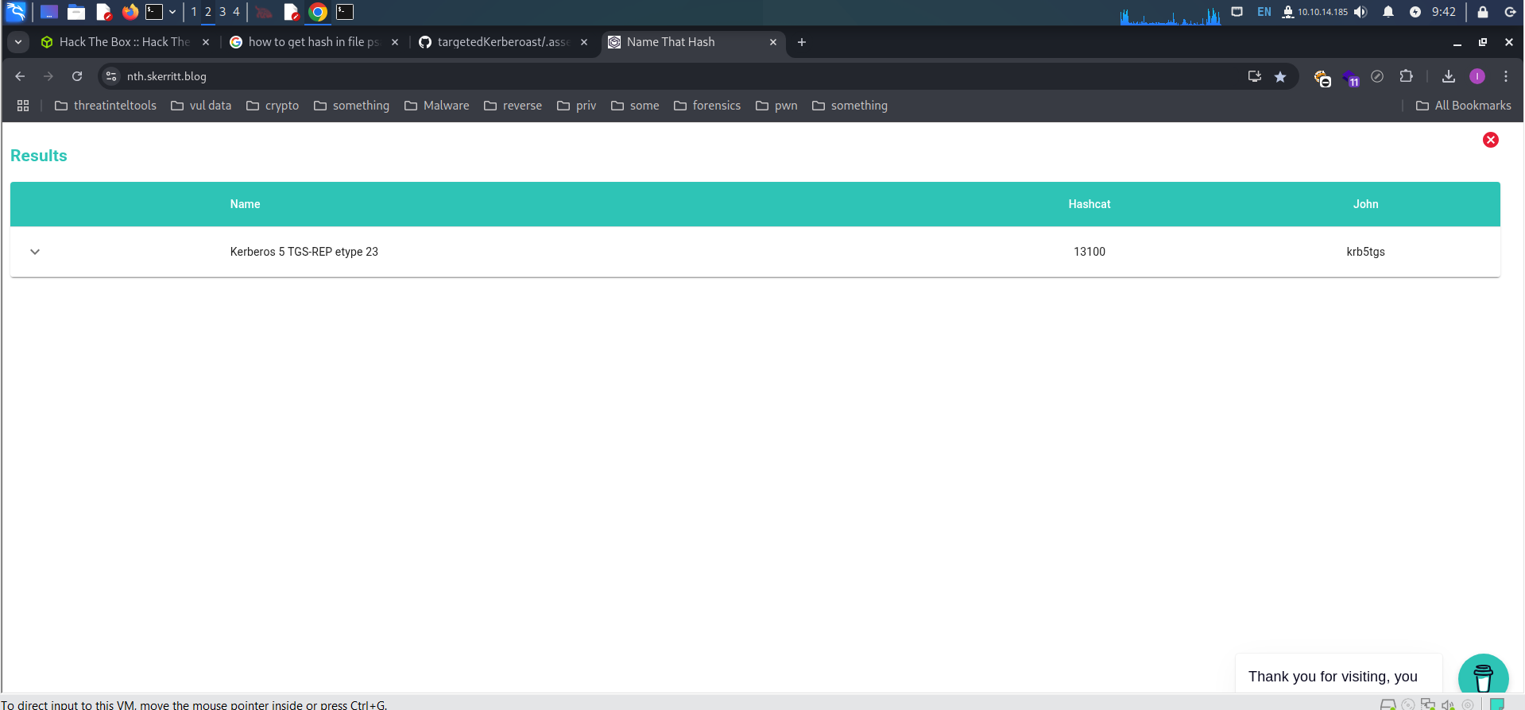
Task: Toggle the system volume icon
Action: tap(1361, 12)
